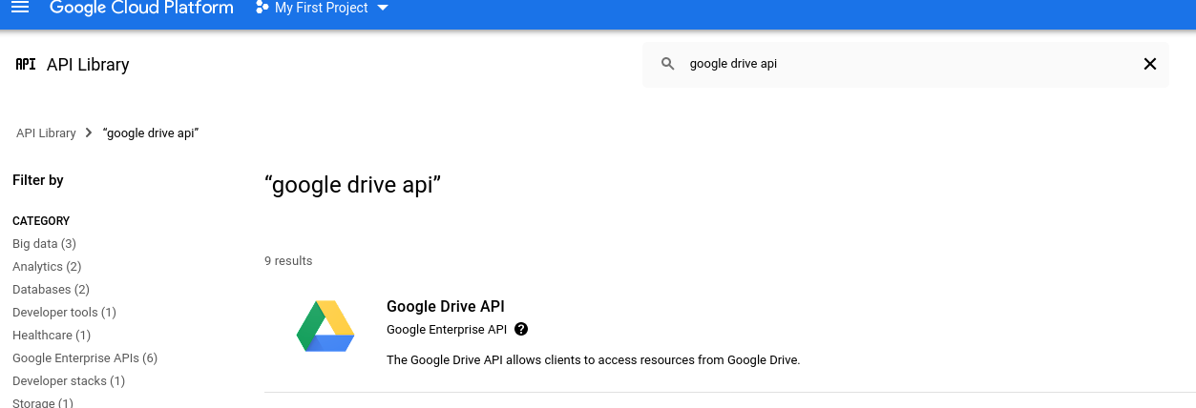Image resolution: width=1196 pixels, height=408 pixels.
Task: Open the Google Drive API result
Action: pos(445,306)
